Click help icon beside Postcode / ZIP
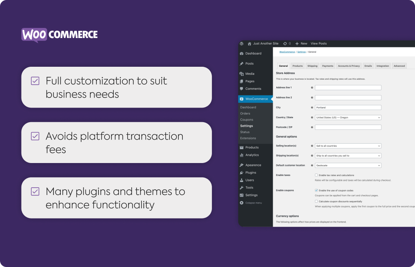This screenshot has height=267, width=415. coord(312,127)
